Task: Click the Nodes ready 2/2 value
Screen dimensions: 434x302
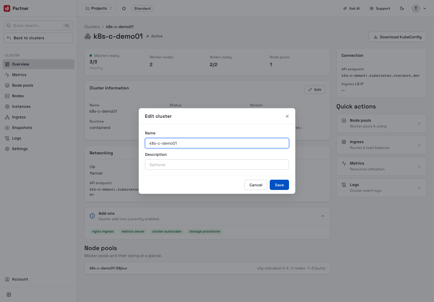Action: [x=213, y=65]
